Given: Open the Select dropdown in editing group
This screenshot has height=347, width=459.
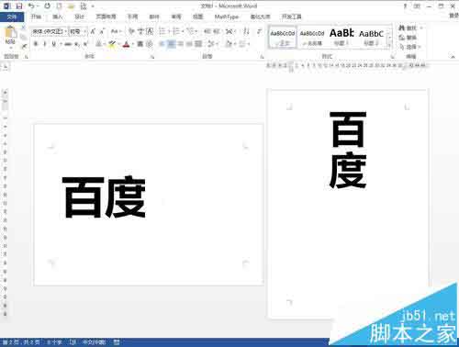Looking at the screenshot, I should (410, 47).
